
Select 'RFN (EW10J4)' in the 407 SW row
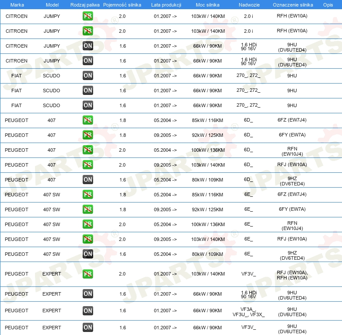(292, 226)
